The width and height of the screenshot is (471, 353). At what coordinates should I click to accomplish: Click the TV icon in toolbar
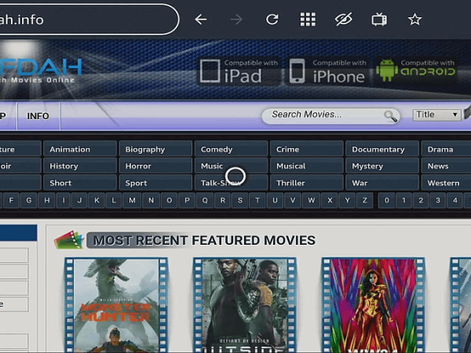tap(379, 20)
